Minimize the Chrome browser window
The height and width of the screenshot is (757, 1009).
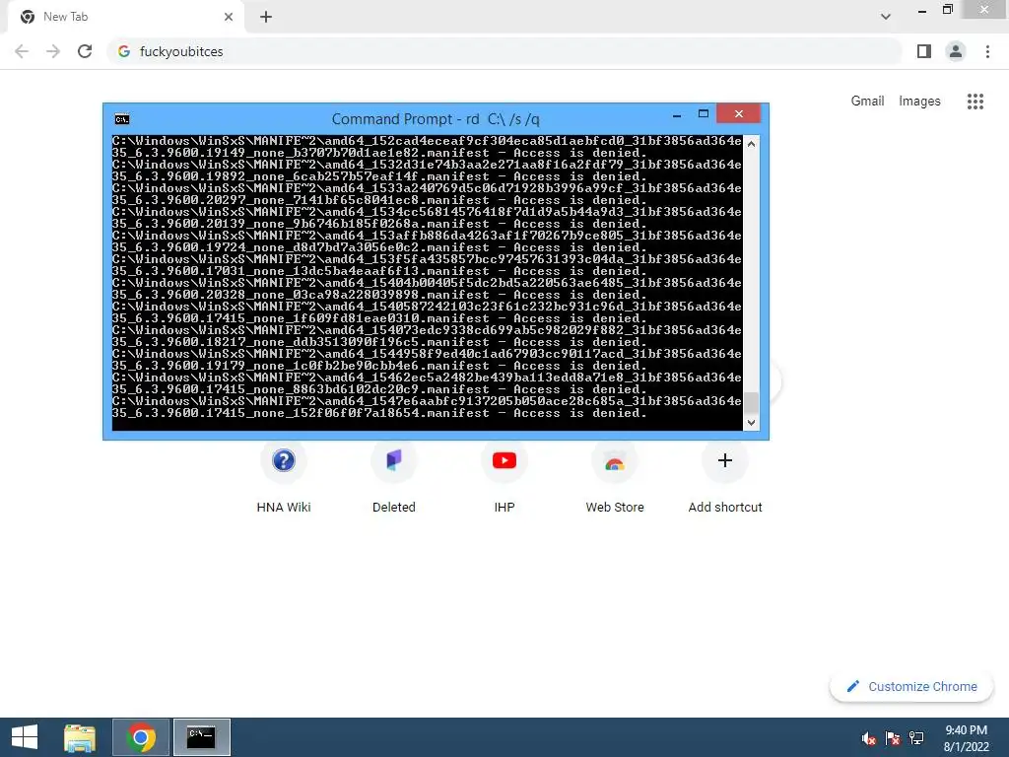(922, 11)
